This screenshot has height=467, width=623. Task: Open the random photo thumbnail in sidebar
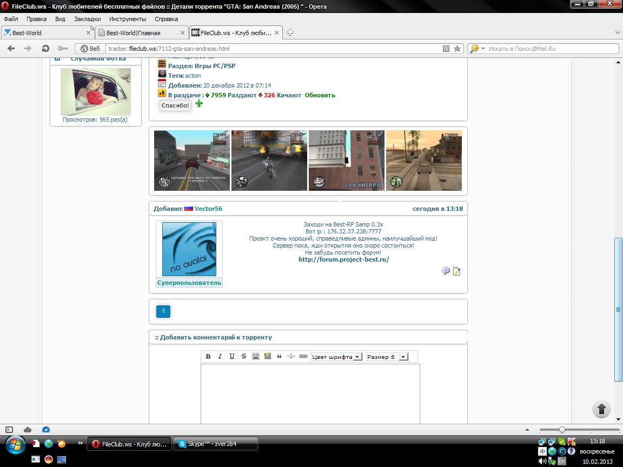point(96,92)
